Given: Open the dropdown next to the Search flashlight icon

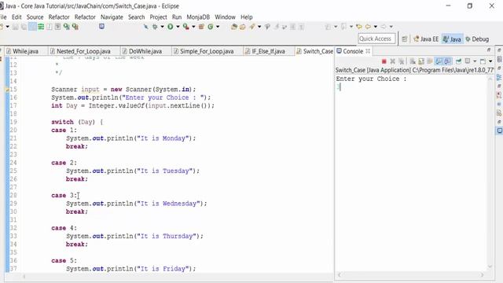Looking at the screenshot, I should tap(259, 27).
